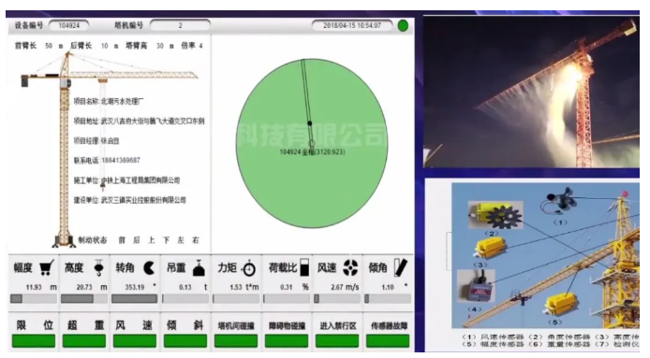
Task: Click the 限位 green status indicator
Action: [34, 341]
